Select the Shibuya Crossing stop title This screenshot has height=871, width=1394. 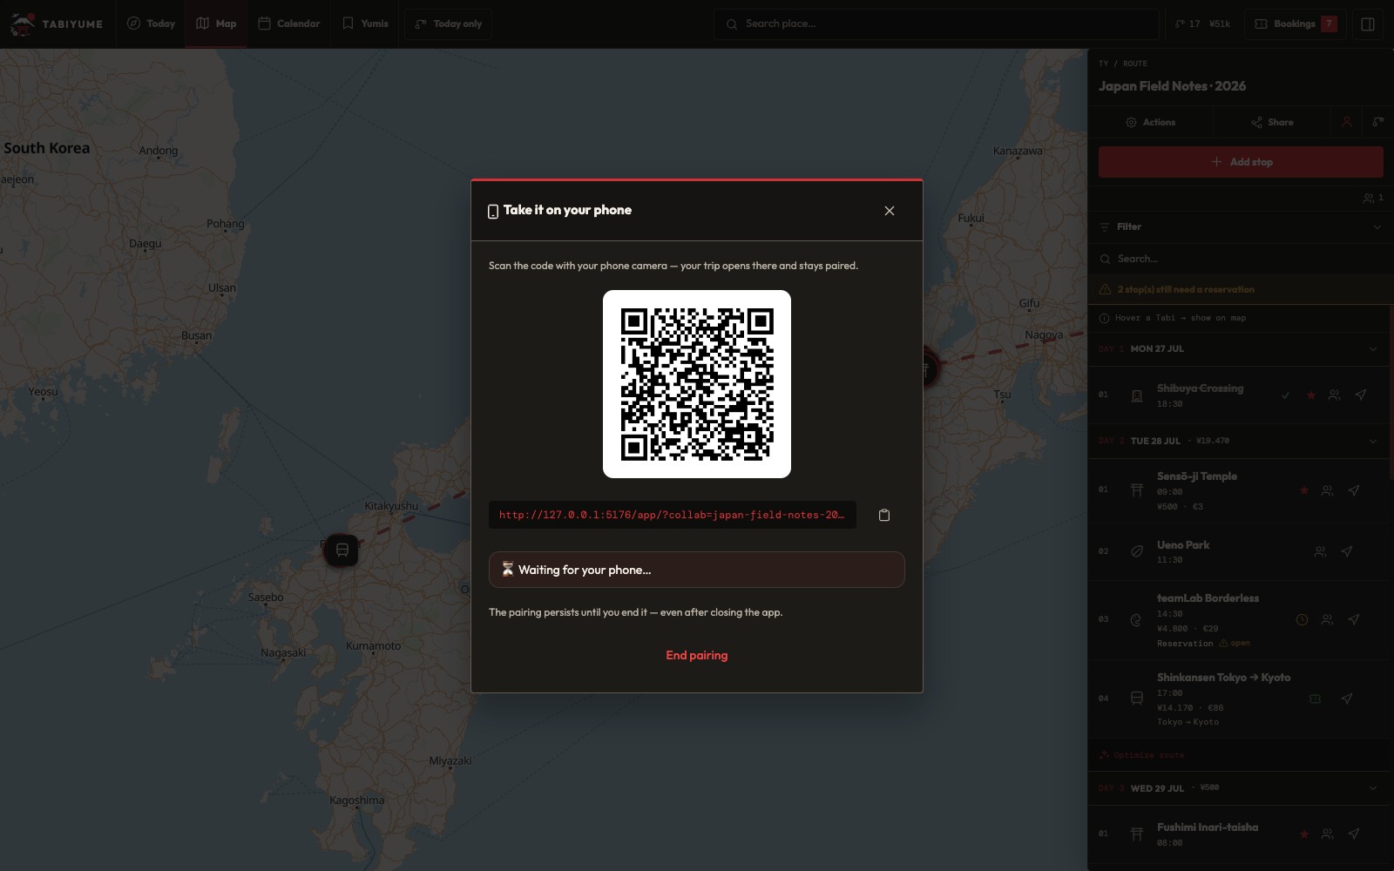(x=1200, y=388)
